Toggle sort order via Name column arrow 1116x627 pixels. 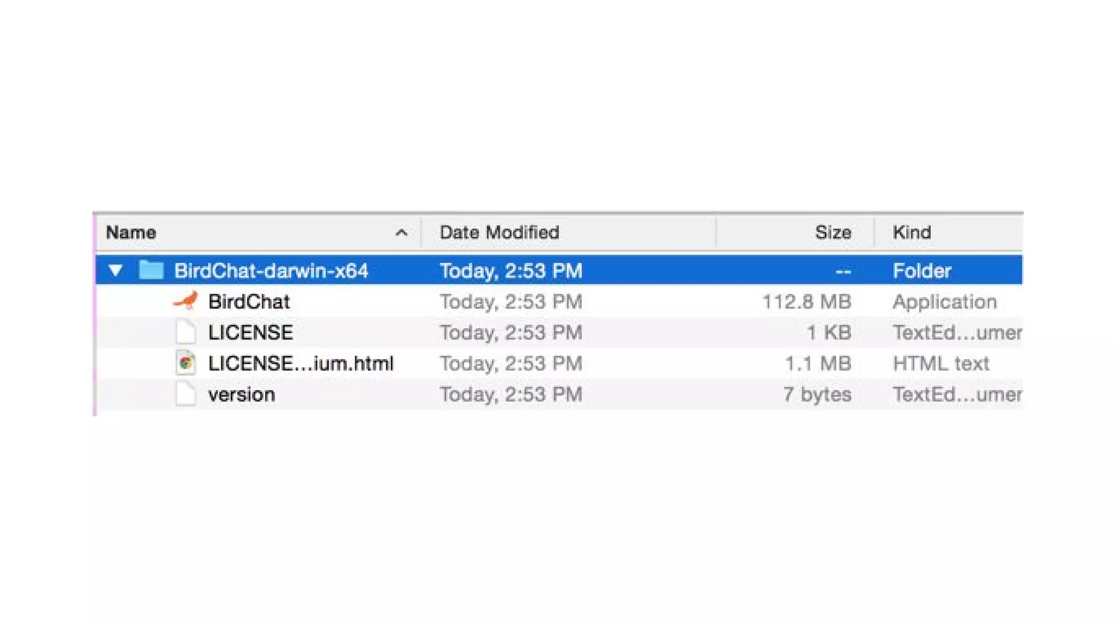coord(402,233)
